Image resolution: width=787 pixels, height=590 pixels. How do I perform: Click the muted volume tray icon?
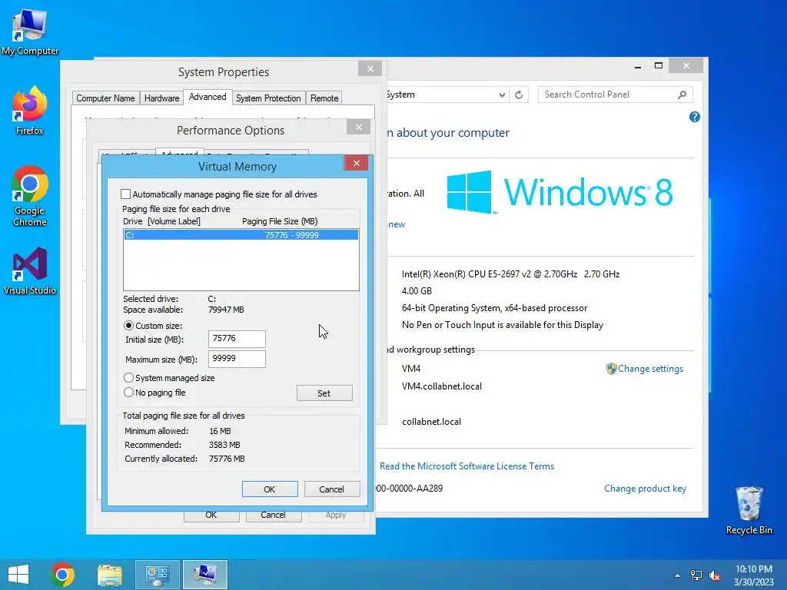714,575
